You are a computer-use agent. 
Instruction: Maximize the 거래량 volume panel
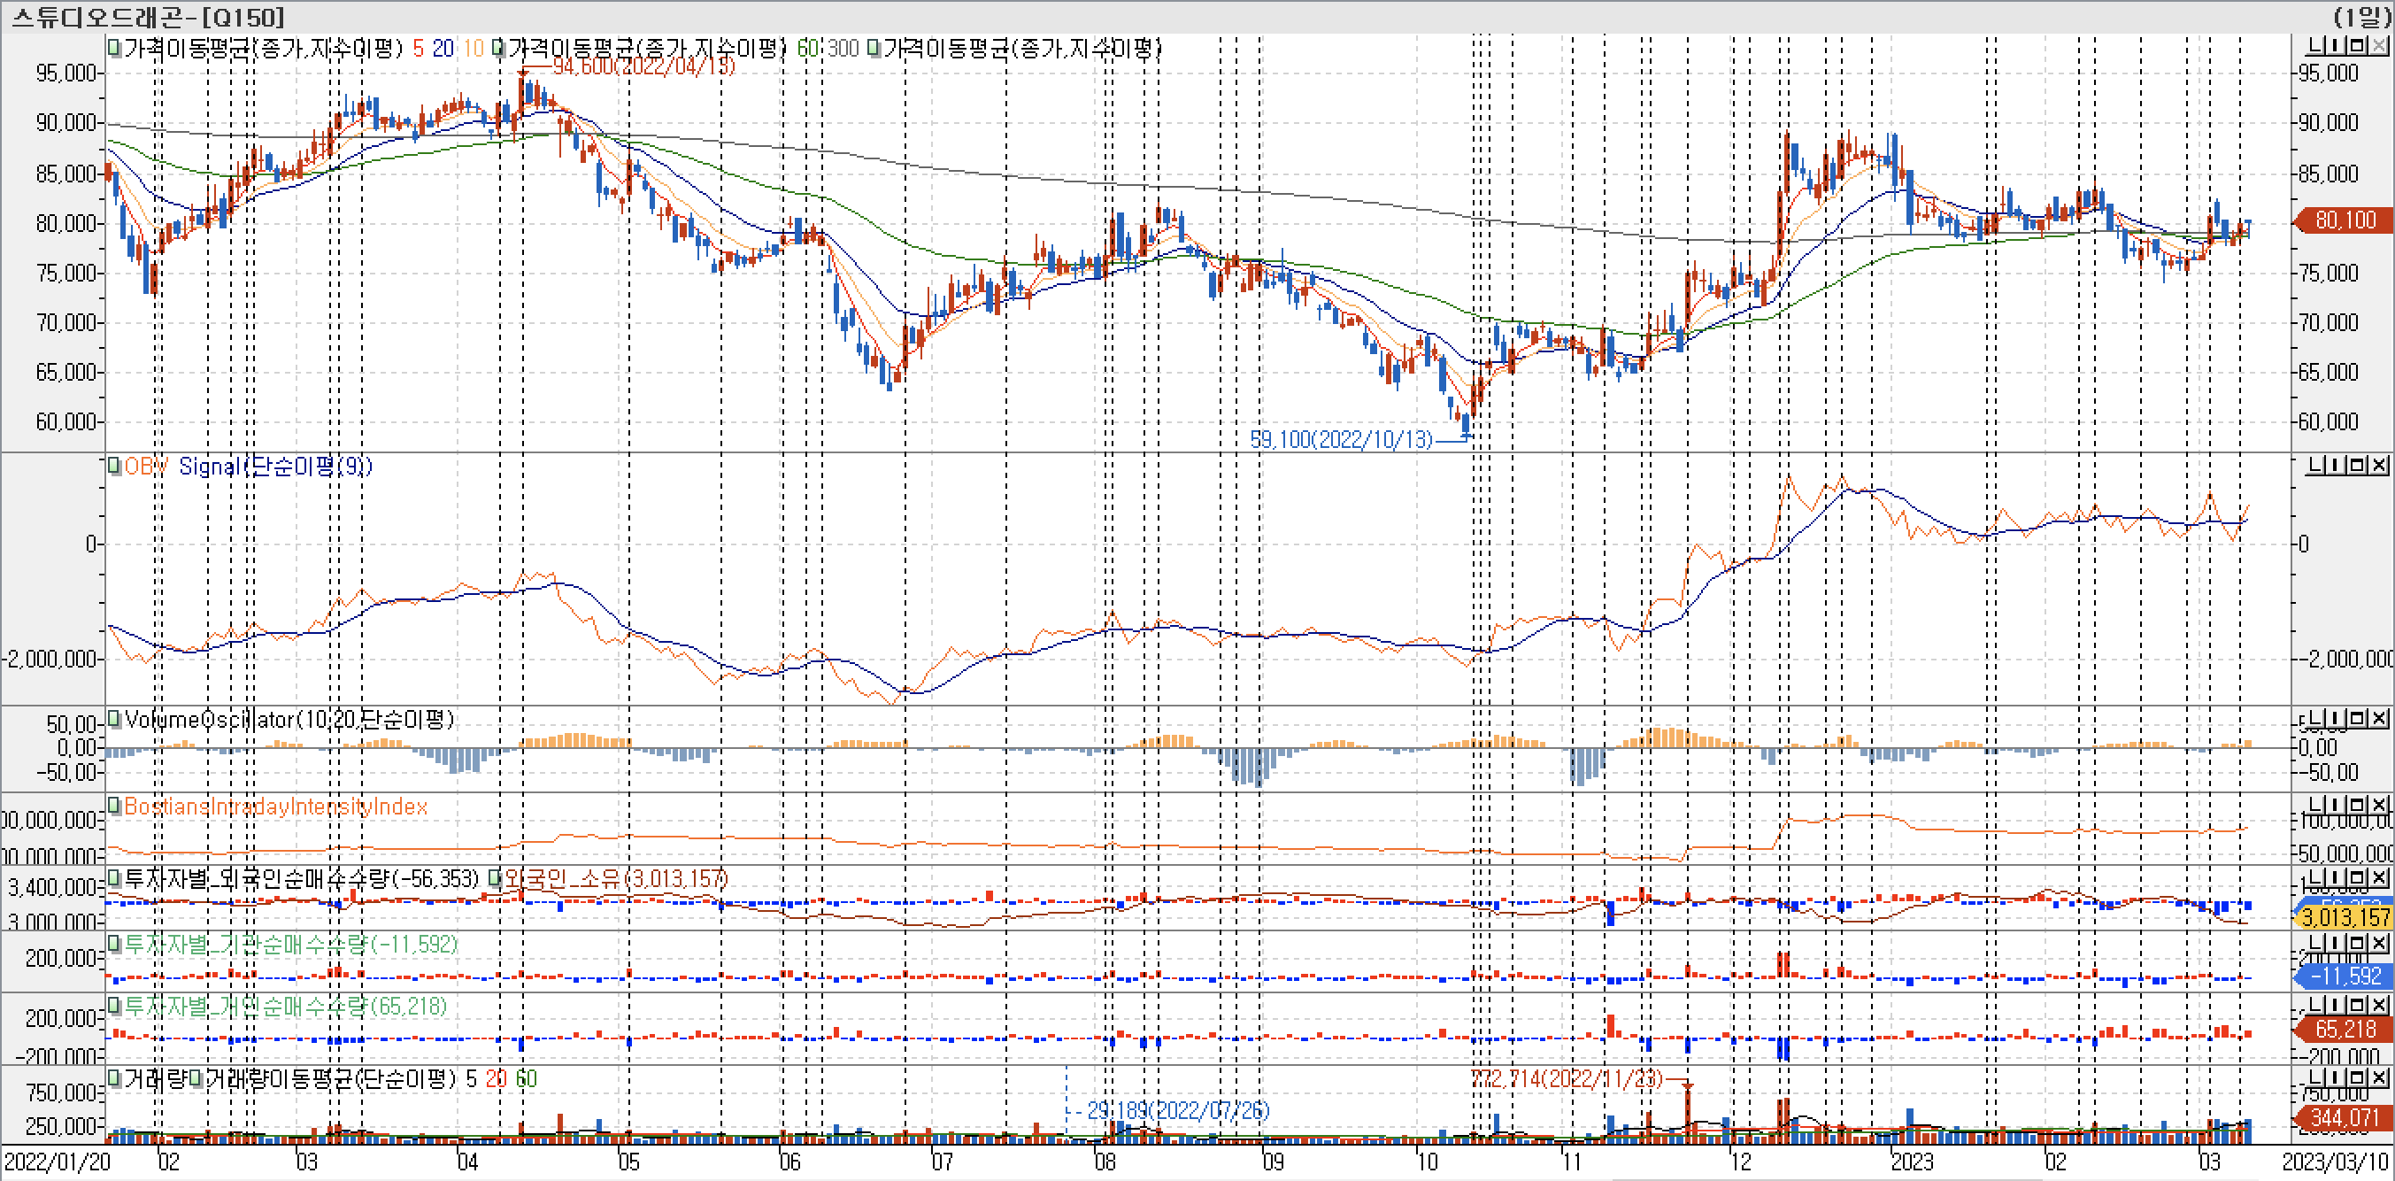2358,1077
